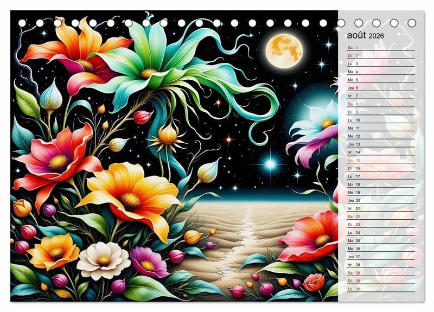Click the Me 12 date row

[x=380, y=136]
